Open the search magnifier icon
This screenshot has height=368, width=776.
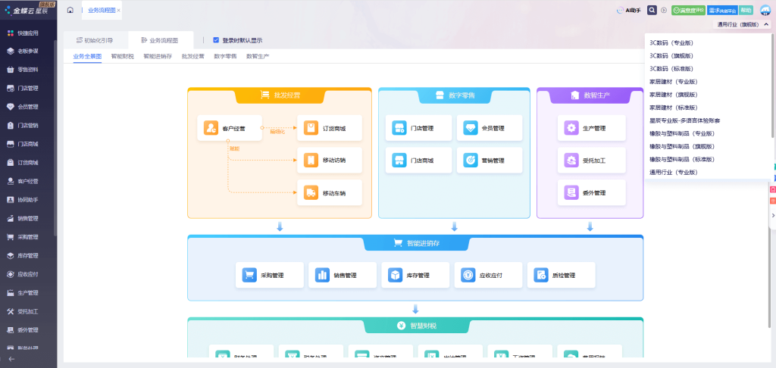(652, 10)
